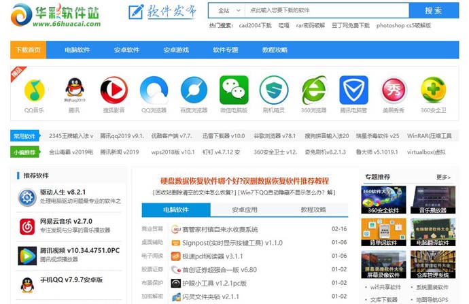This screenshot has height=304, width=469.
Task: Open the 360安全软件 topic thumbnail
Action: [383, 200]
